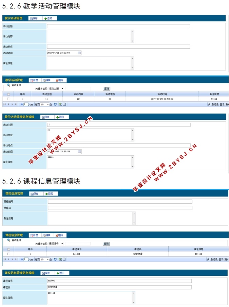229x307 pixels.
Task: Click 新增 in the 教学活动管理 list toolbar
Action: click(35, 80)
